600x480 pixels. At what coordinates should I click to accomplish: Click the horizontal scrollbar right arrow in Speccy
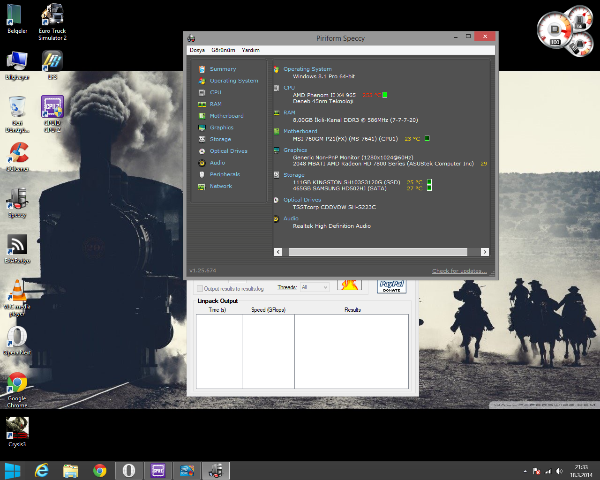click(485, 252)
